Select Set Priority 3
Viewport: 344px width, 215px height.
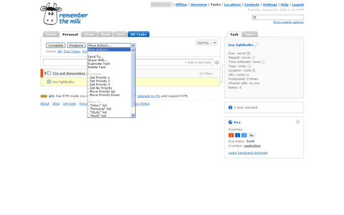(99, 84)
